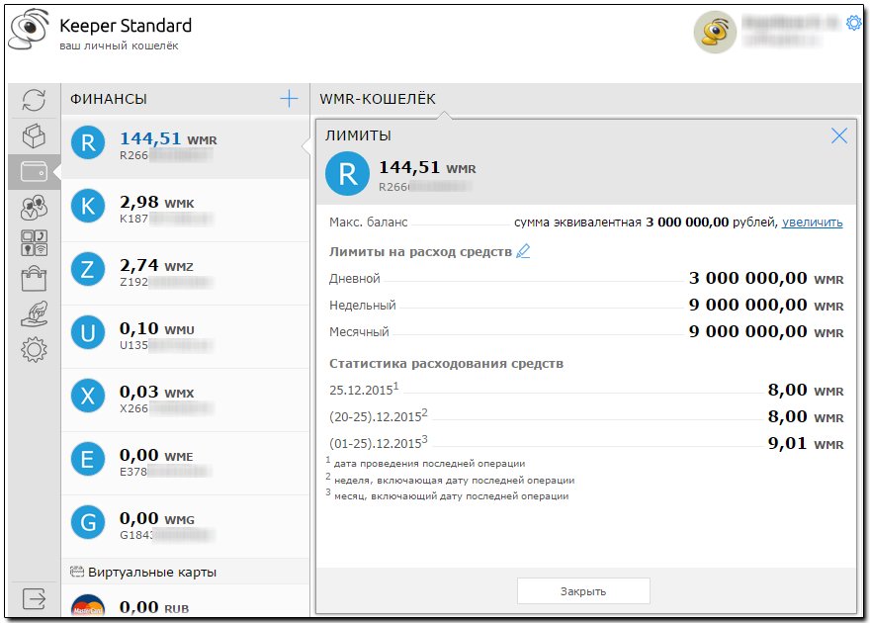The image size is (870, 623).
Task: Click the '2,98 WMK' balance
Action: pyautogui.click(x=157, y=202)
